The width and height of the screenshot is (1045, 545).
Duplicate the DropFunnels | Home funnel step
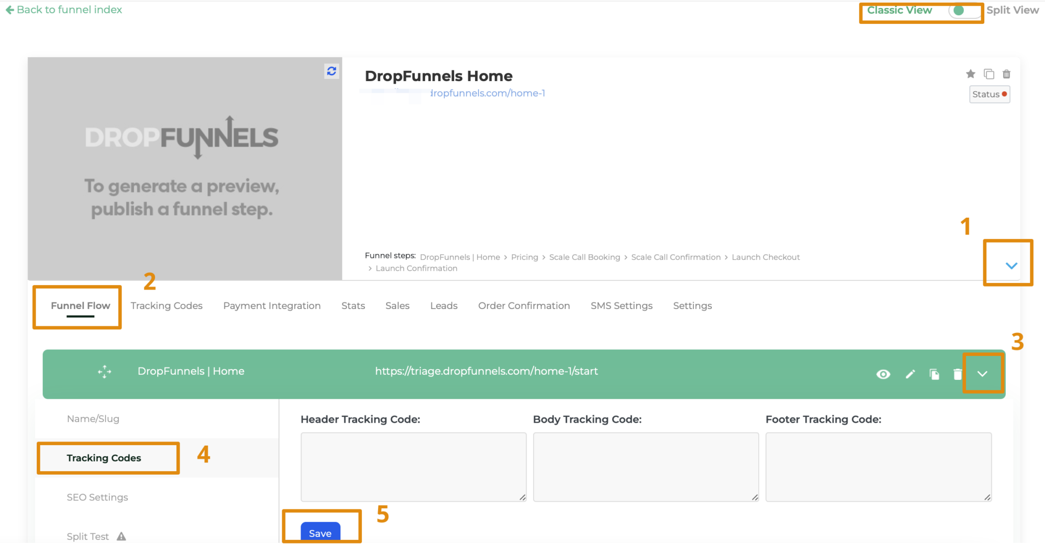pos(934,374)
